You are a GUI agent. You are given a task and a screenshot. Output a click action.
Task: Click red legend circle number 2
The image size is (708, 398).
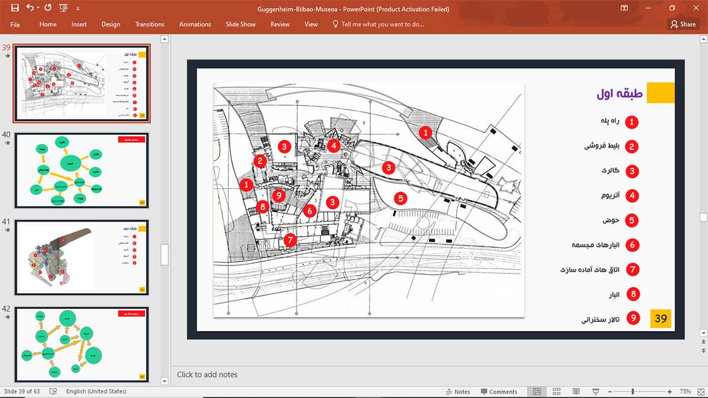click(x=632, y=146)
